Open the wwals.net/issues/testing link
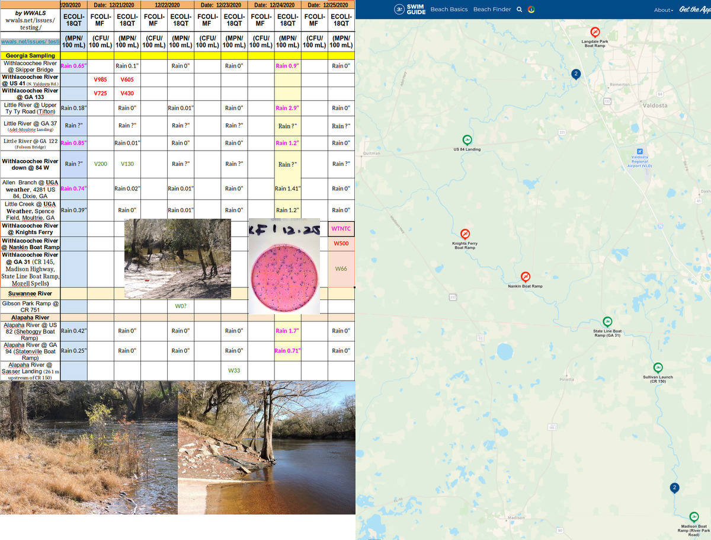The image size is (711, 540). (30, 41)
